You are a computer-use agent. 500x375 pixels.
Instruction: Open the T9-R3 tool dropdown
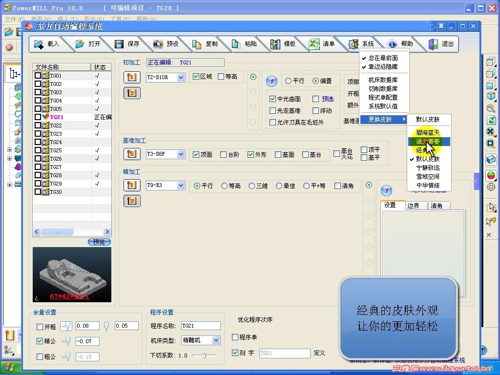click(x=181, y=185)
